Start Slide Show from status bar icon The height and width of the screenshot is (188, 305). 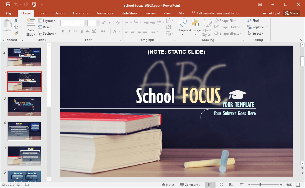click(241, 185)
